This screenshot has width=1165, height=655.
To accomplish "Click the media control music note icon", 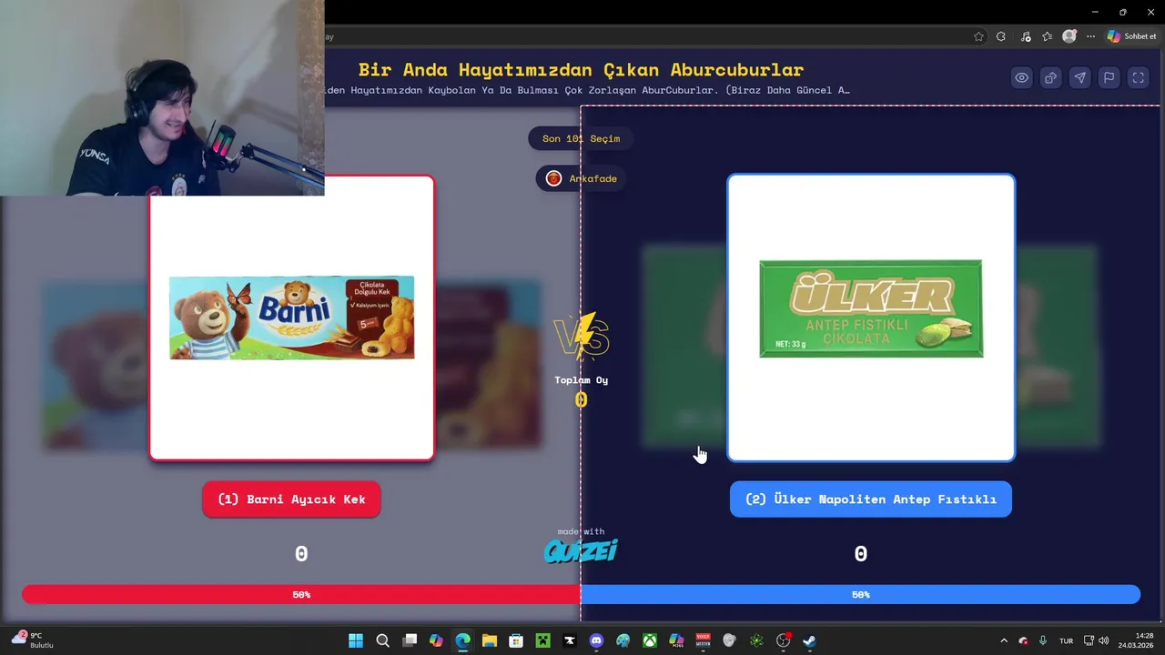I will pyautogui.click(x=1026, y=36).
